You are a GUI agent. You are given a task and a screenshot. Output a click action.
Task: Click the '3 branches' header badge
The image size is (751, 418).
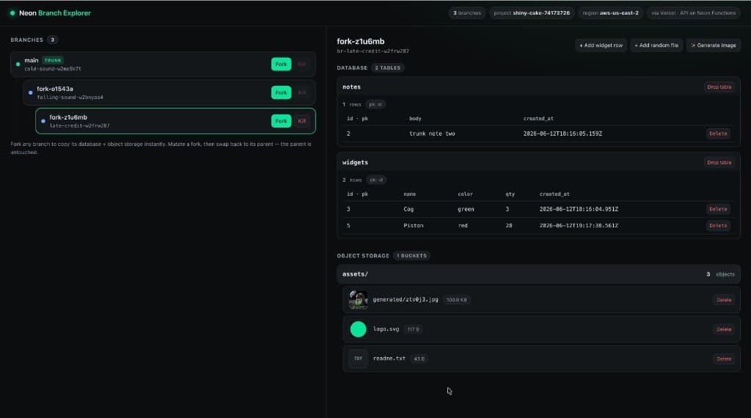(x=467, y=13)
